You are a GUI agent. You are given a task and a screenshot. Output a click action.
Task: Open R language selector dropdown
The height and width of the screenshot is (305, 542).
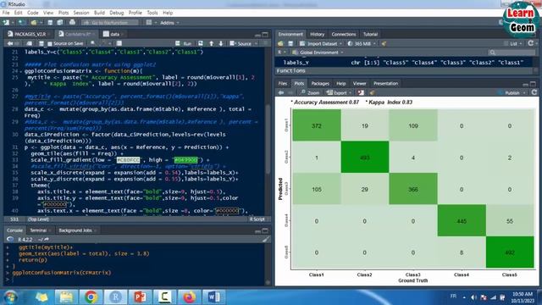tap(282, 53)
